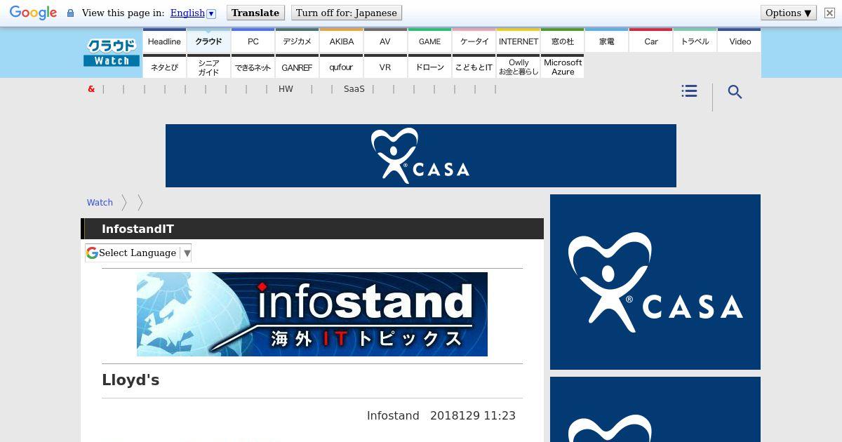Open the qufour tab
Viewport: 842px width, 442px height.
[x=341, y=67]
